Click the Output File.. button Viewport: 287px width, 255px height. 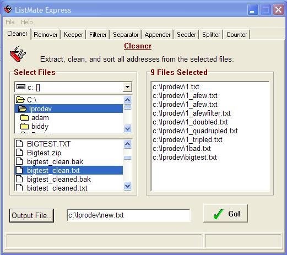31,215
